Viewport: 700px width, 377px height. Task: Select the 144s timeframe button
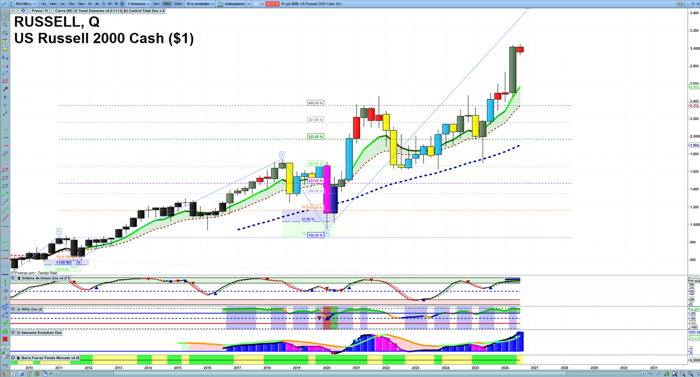click(x=53, y=4)
